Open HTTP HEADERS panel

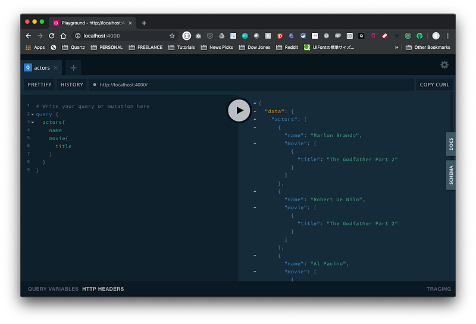[x=103, y=289]
